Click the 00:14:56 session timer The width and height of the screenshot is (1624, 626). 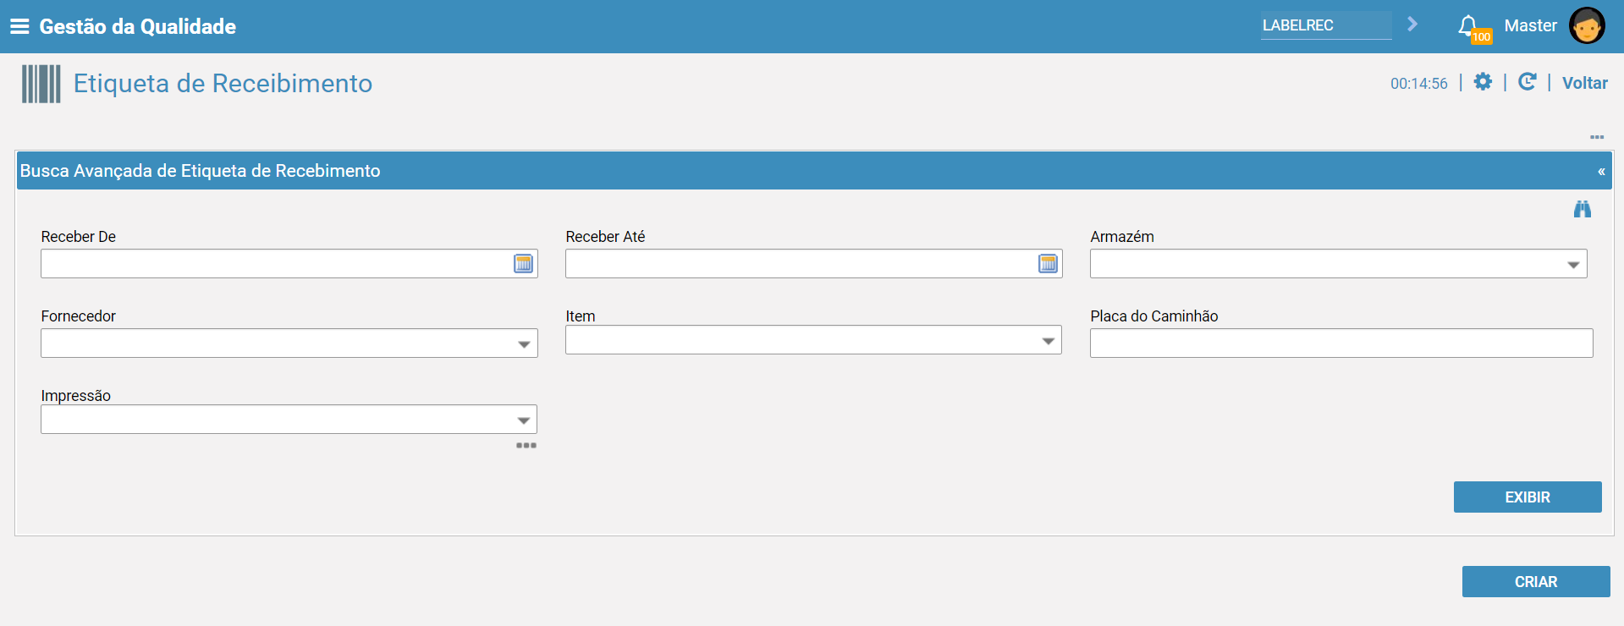1419,84
